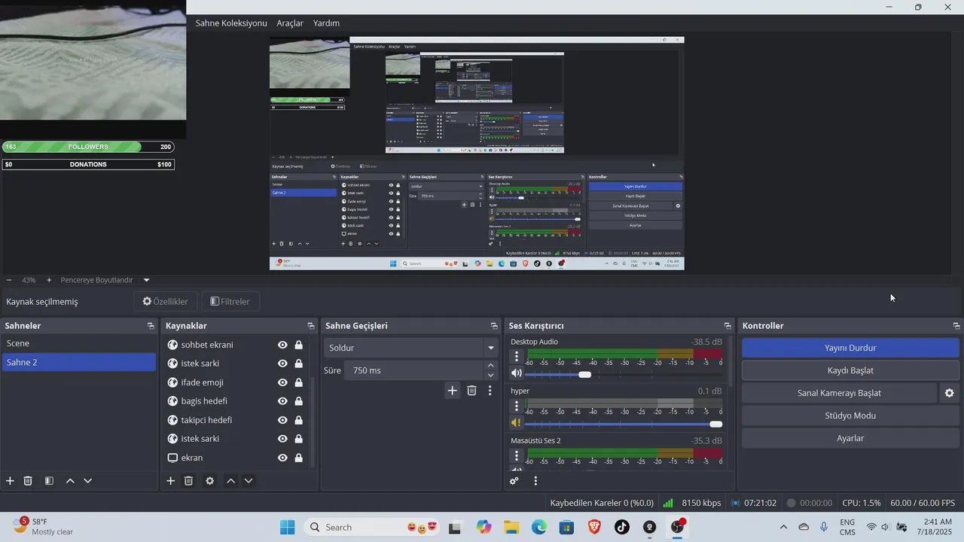Open audio mixer menu beside gear icon
The image size is (964, 542).
click(535, 480)
